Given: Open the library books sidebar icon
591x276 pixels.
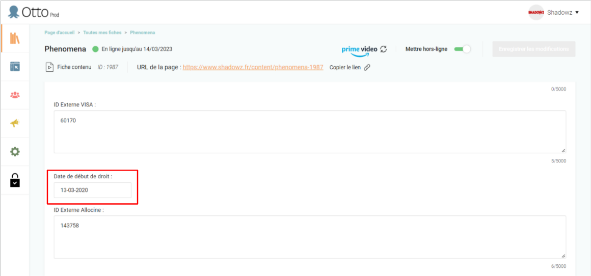Looking at the screenshot, I should tap(15, 38).
